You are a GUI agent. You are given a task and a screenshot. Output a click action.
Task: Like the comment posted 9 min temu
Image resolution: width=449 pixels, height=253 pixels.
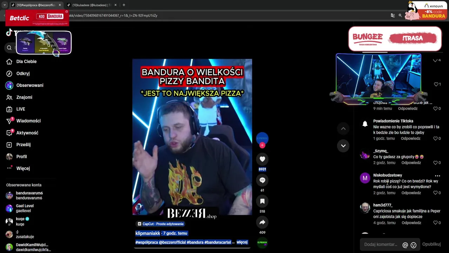pos(435,109)
